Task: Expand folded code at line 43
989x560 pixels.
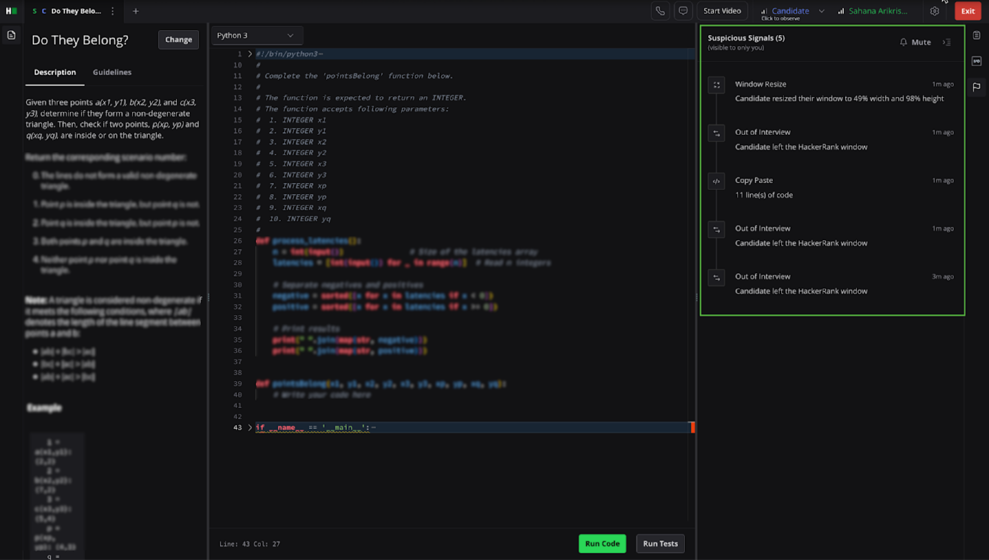Action: [x=250, y=427]
